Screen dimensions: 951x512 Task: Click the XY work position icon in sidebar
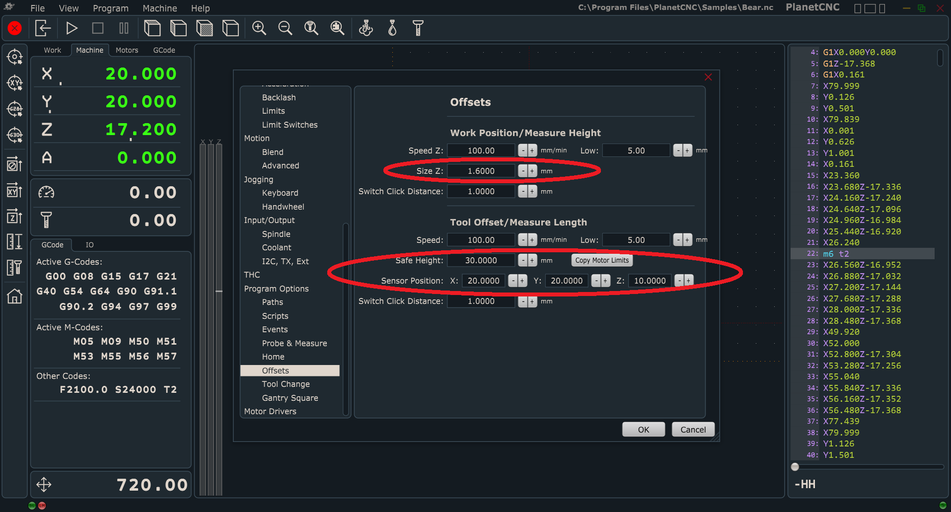14,82
